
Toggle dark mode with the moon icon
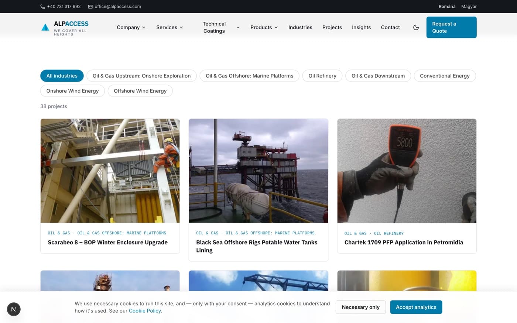pyautogui.click(x=416, y=27)
